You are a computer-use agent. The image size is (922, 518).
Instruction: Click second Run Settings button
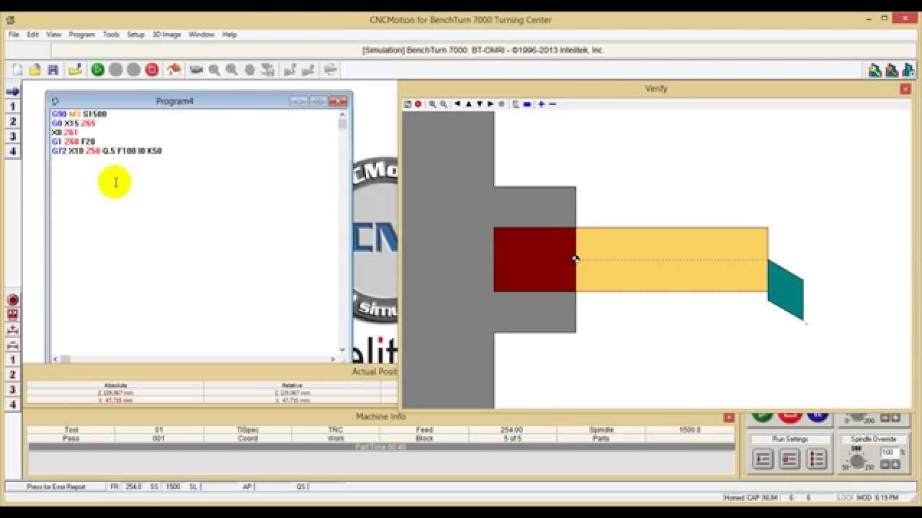click(x=789, y=459)
